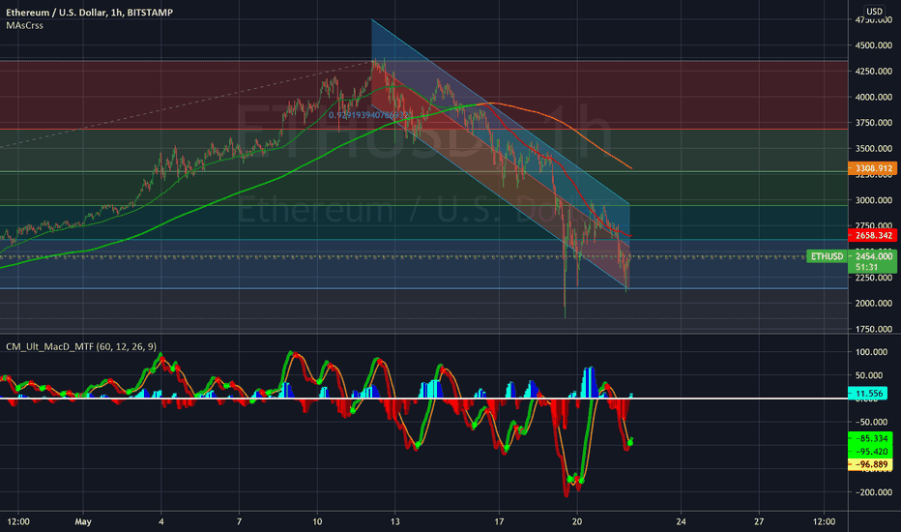901x532 pixels.
Task: Click the 3500.000 price axis label
Action: coord(873,148)
